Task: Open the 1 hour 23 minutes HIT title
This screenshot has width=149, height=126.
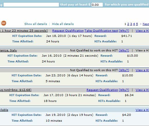Action: point(24,31)
